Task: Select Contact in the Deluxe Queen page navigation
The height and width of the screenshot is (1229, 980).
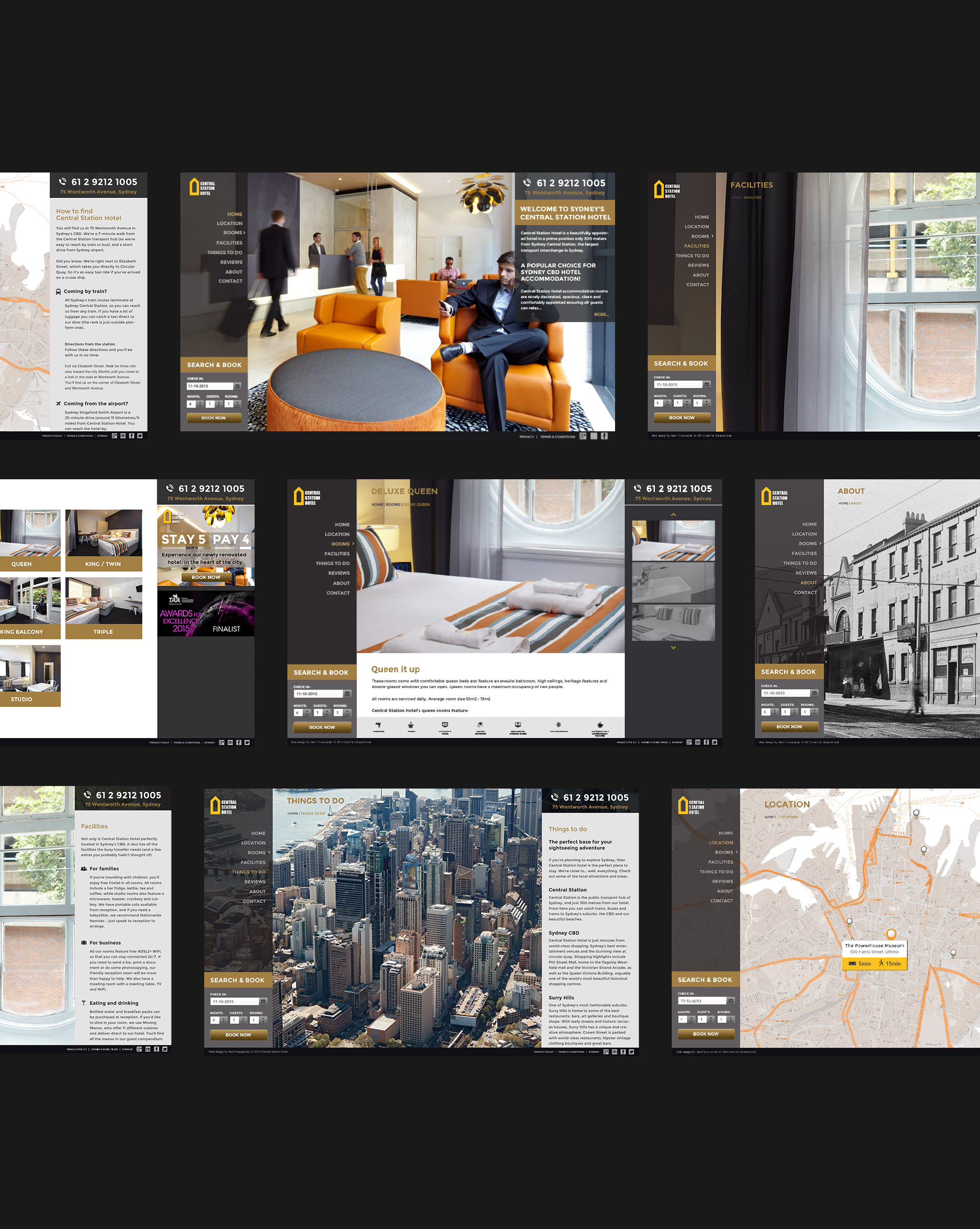Action: point(338,593)
